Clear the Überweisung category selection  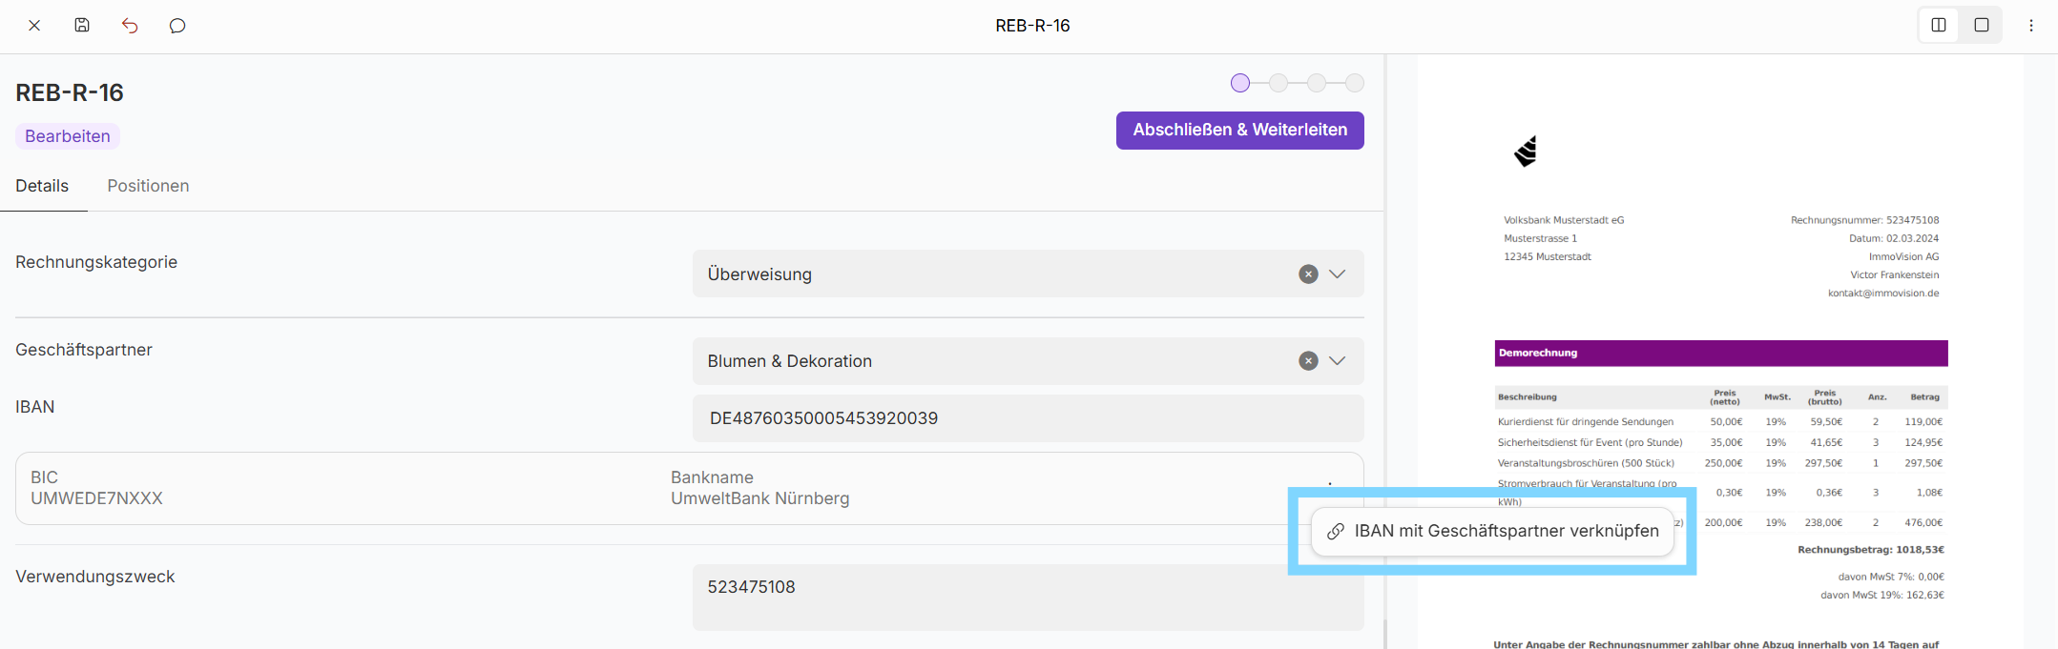pyautogui.click(x=1308, y=274)
